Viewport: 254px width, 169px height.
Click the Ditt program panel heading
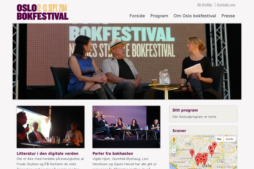click(185, 110)
